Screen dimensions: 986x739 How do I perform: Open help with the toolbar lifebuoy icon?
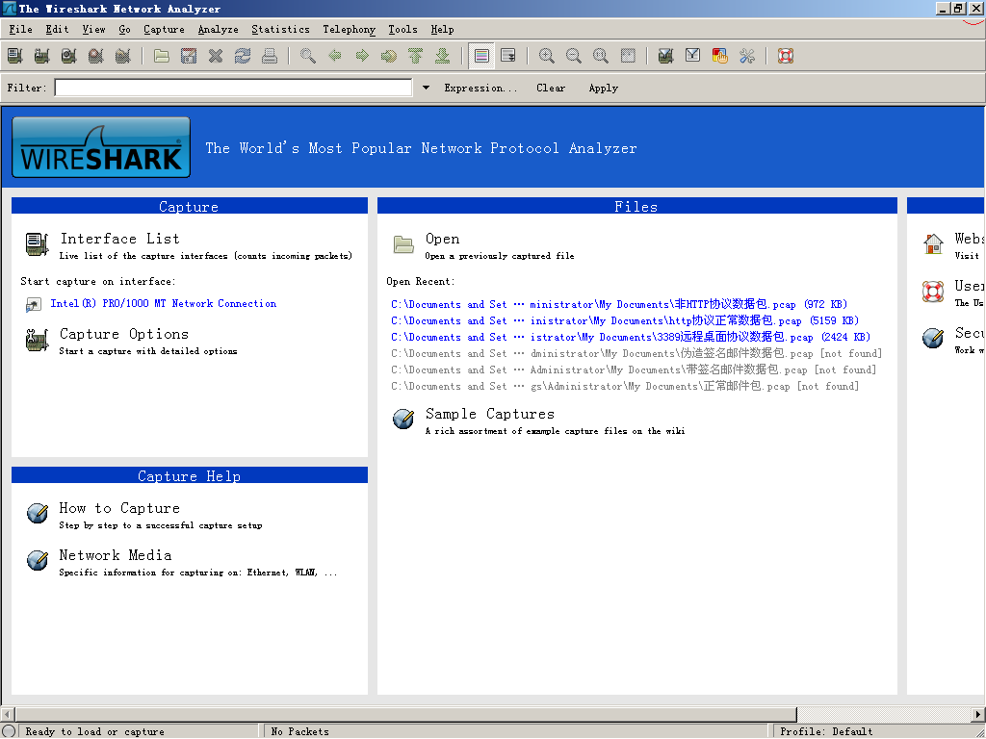786,56
